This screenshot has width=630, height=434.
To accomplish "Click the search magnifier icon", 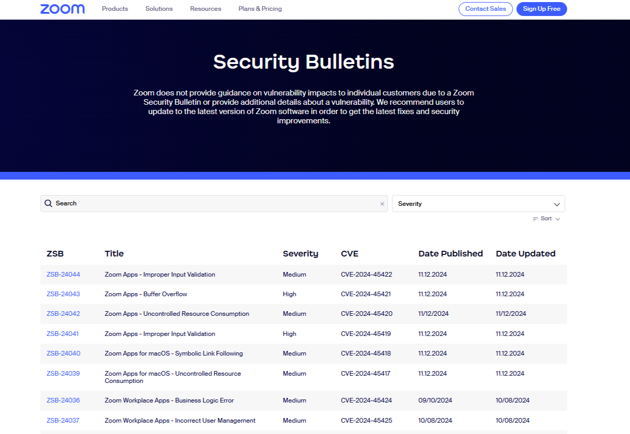I will (x=48, y=203).
